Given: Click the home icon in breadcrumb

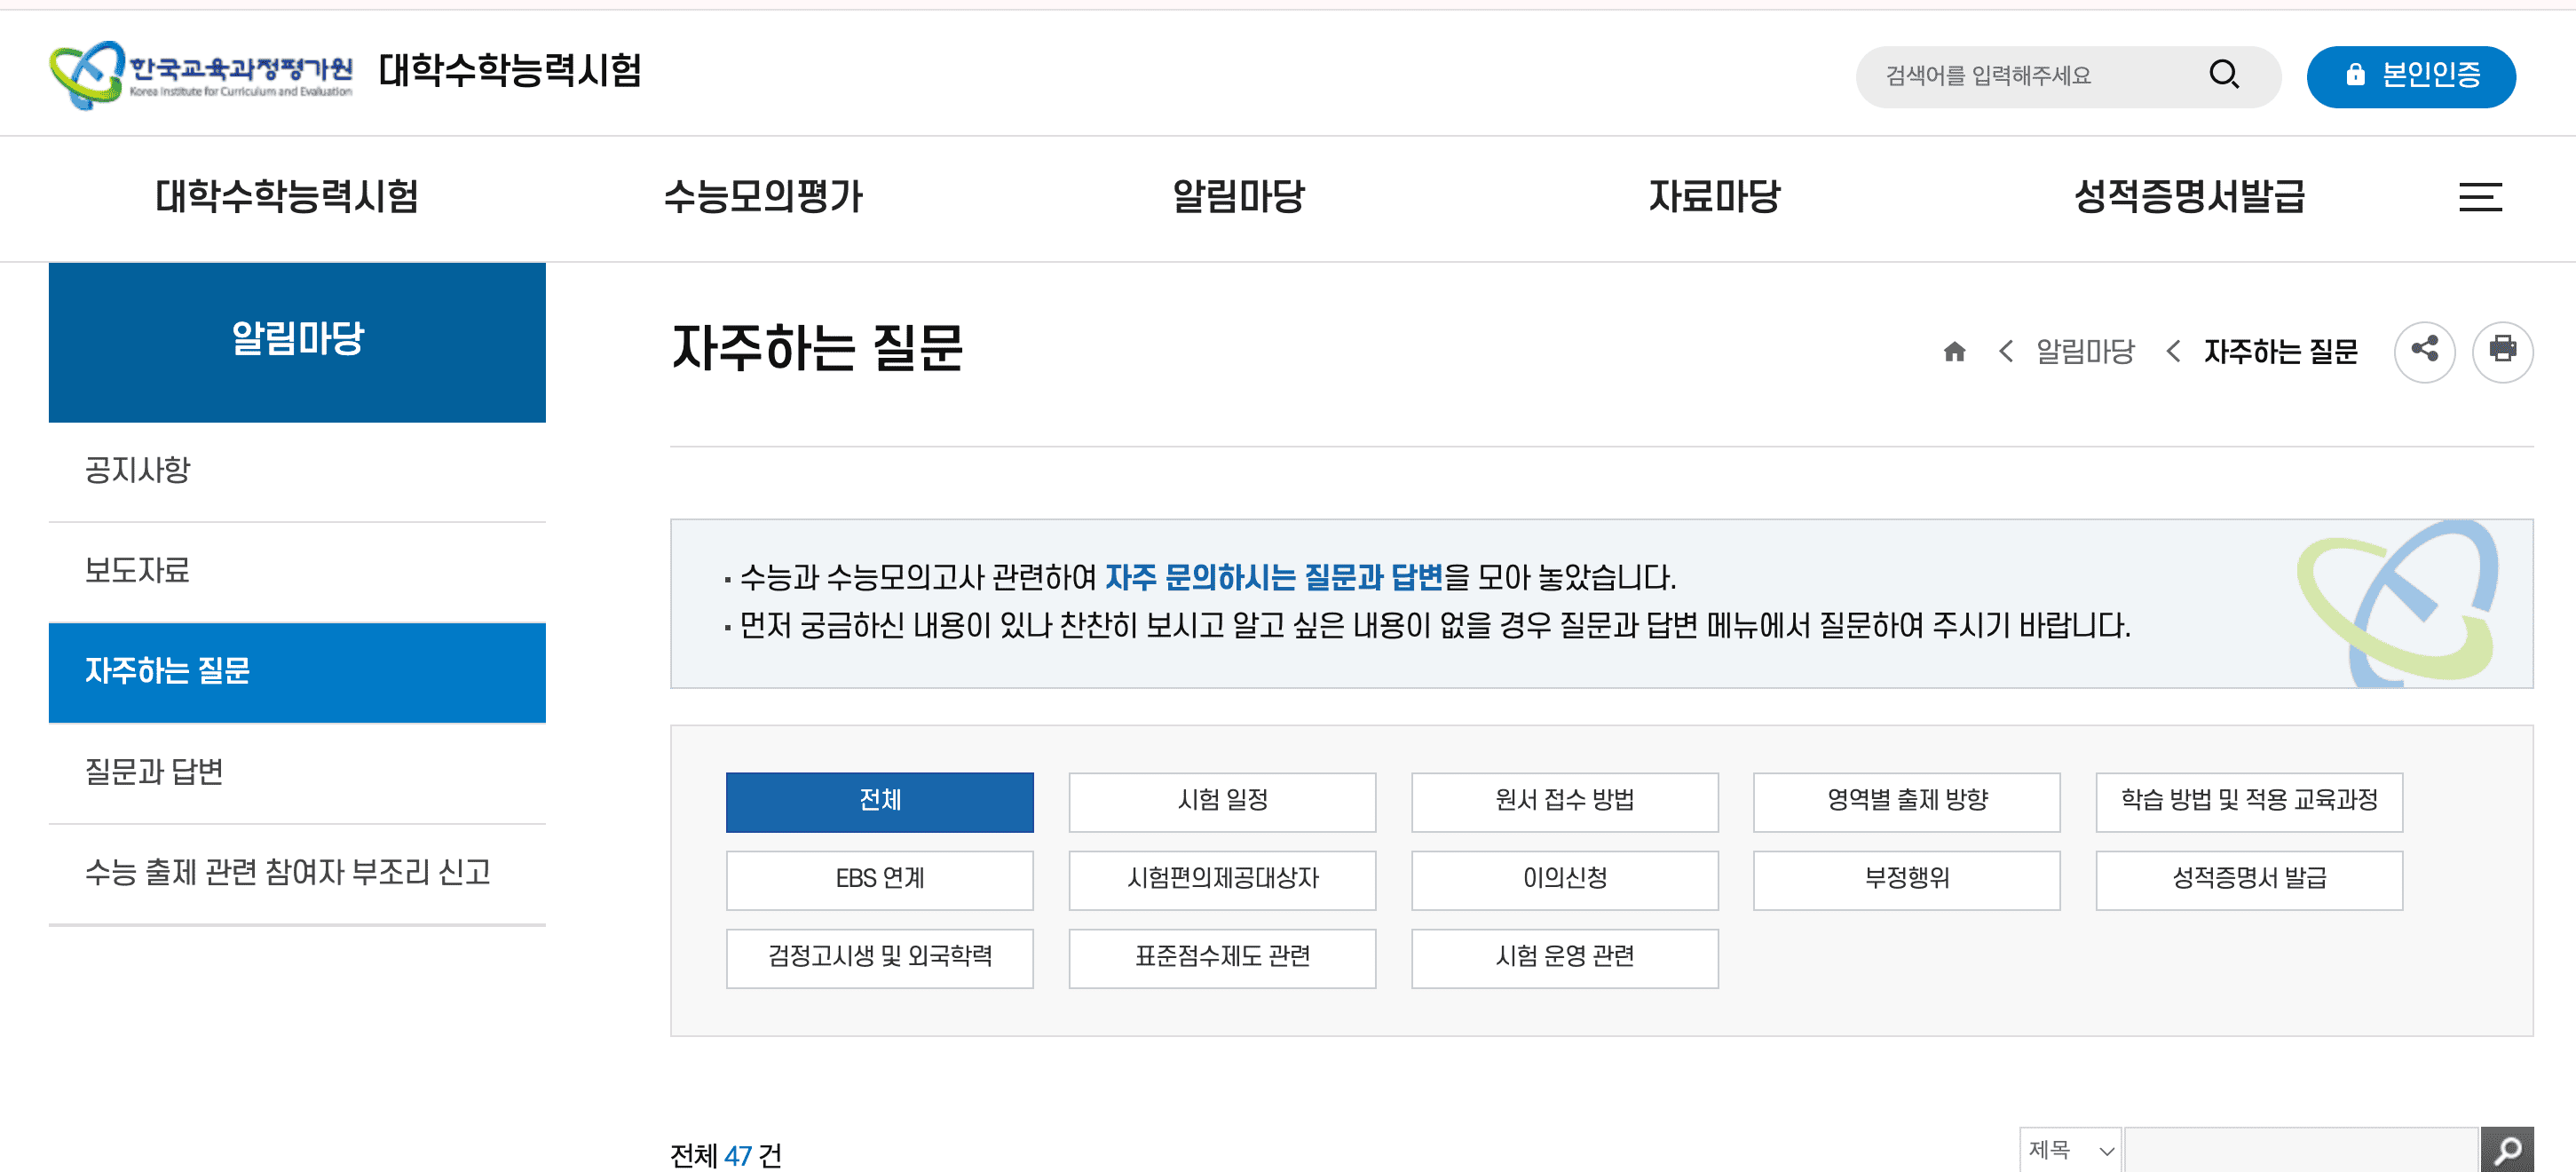Looking at the screenshot, I should pos(1954,351).
